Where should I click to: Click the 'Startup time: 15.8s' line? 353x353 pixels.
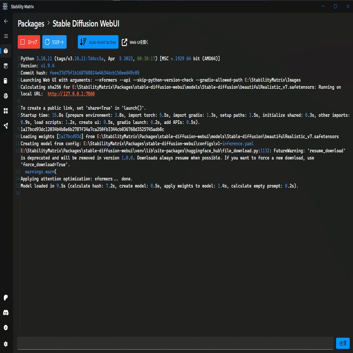(185, 119)
